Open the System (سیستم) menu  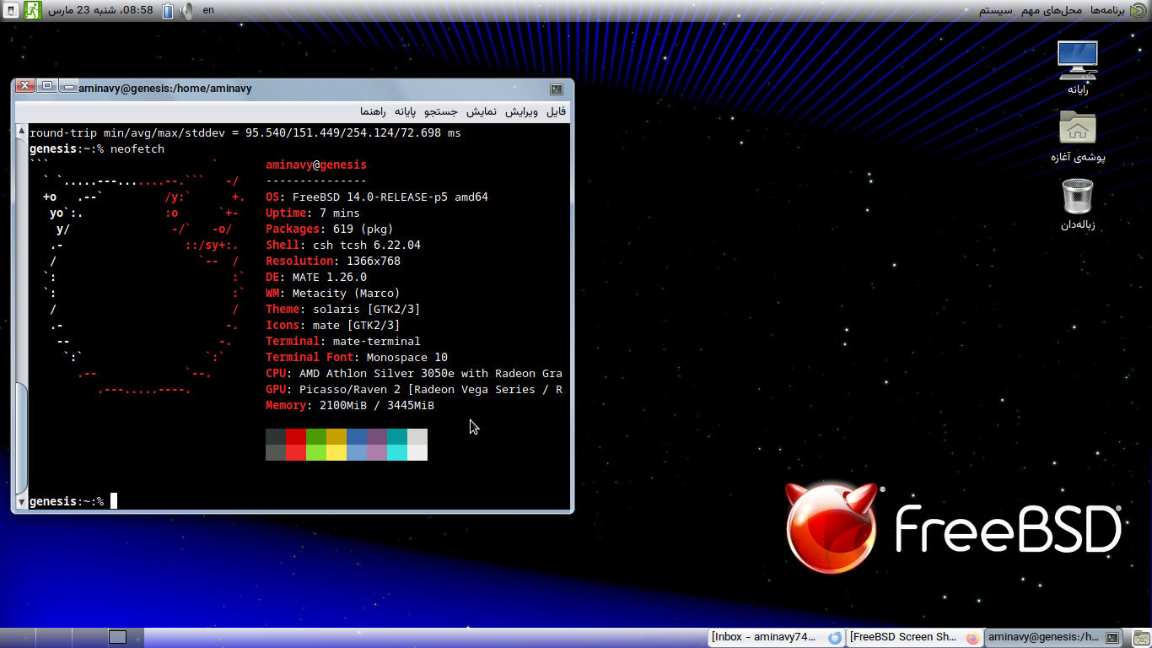point(995,10)
